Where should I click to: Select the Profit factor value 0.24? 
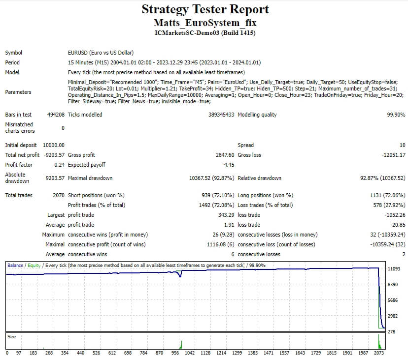click(x=59, y=165)
